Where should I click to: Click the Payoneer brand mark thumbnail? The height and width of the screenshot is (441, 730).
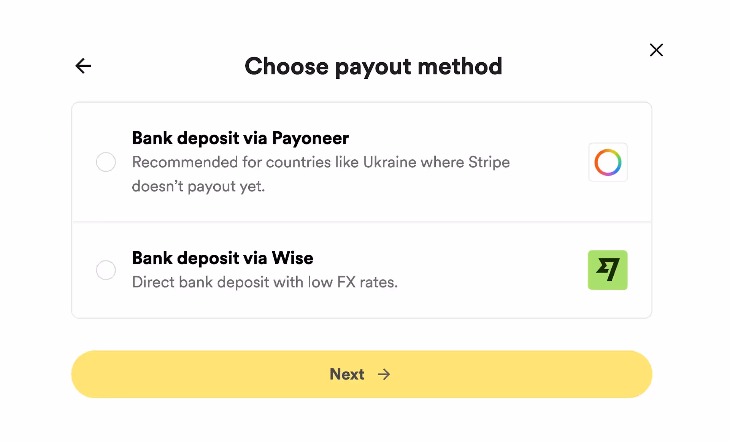coord(608,162)
